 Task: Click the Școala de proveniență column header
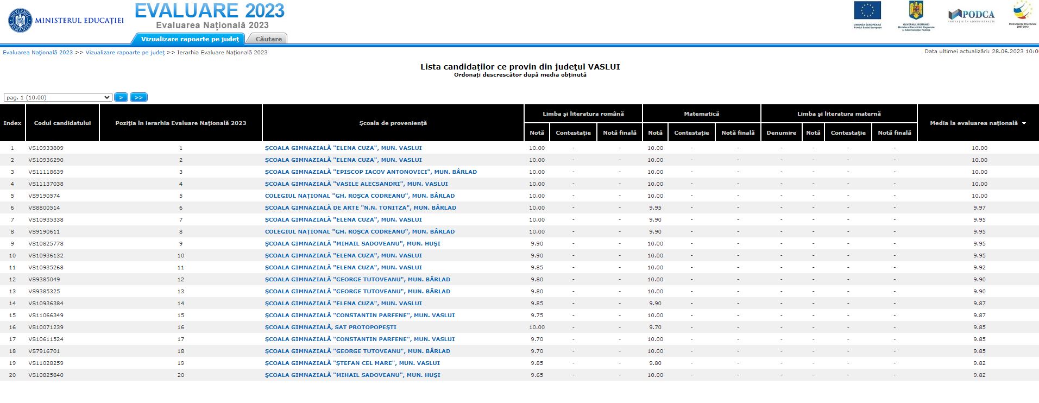coord(393,123)
